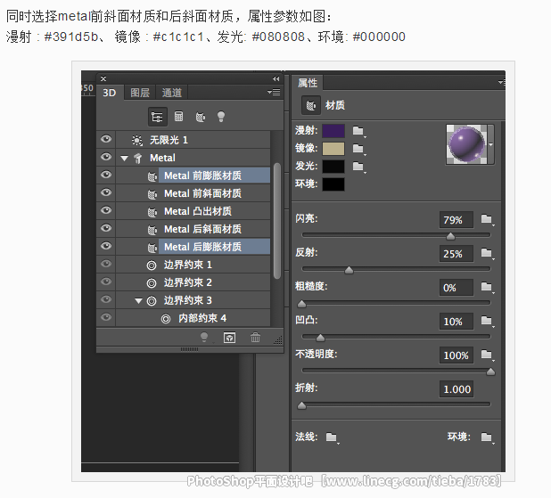Toggle eye for Metal 后膨胀材质
The height and width of the screenshot is (498, 551).
click(x=106, y=246)
